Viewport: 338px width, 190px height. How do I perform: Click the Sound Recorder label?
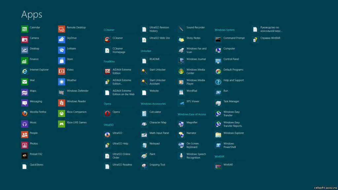[195, 27]
